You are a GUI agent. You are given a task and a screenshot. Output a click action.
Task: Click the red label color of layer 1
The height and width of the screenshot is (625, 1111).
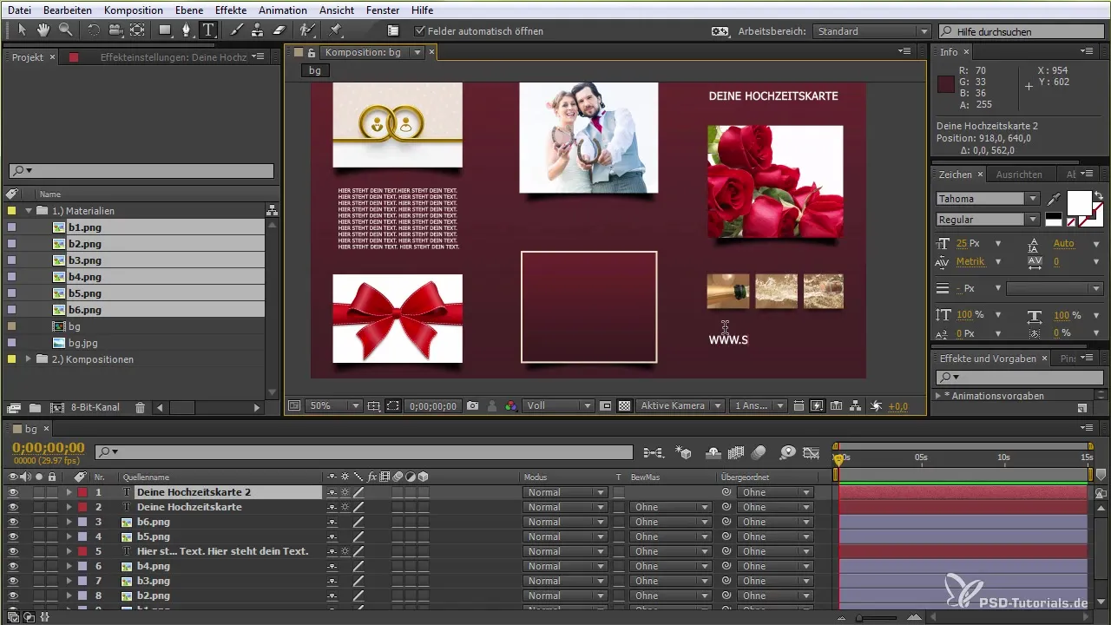pos(82,492)
